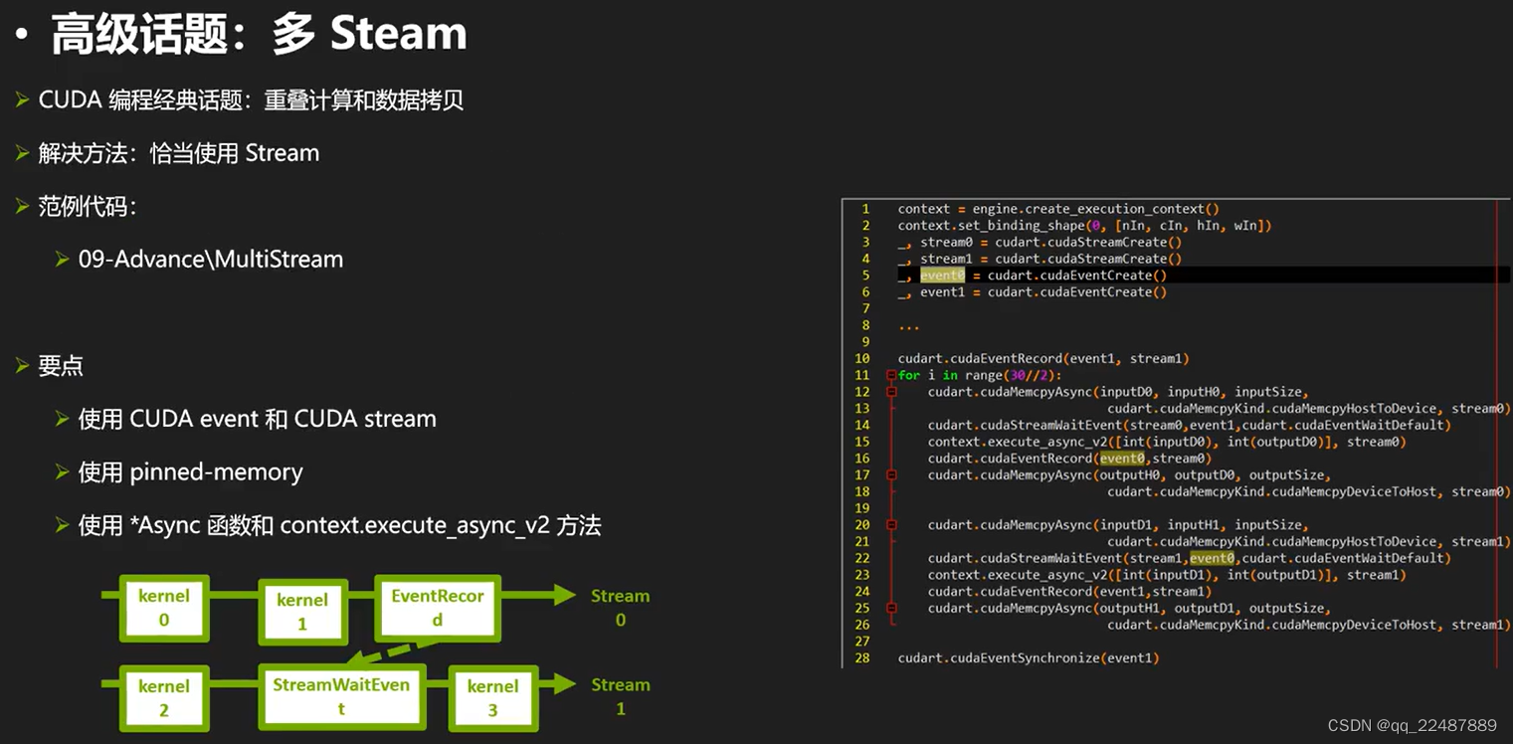The height and width of the screenshot is (744, 1513).
Task: Click code line context.set_binding_shape
Action: click(1085, 226)
